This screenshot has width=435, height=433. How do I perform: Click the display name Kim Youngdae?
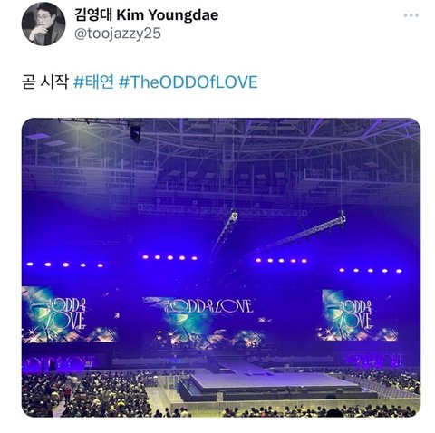coord(168,15)
